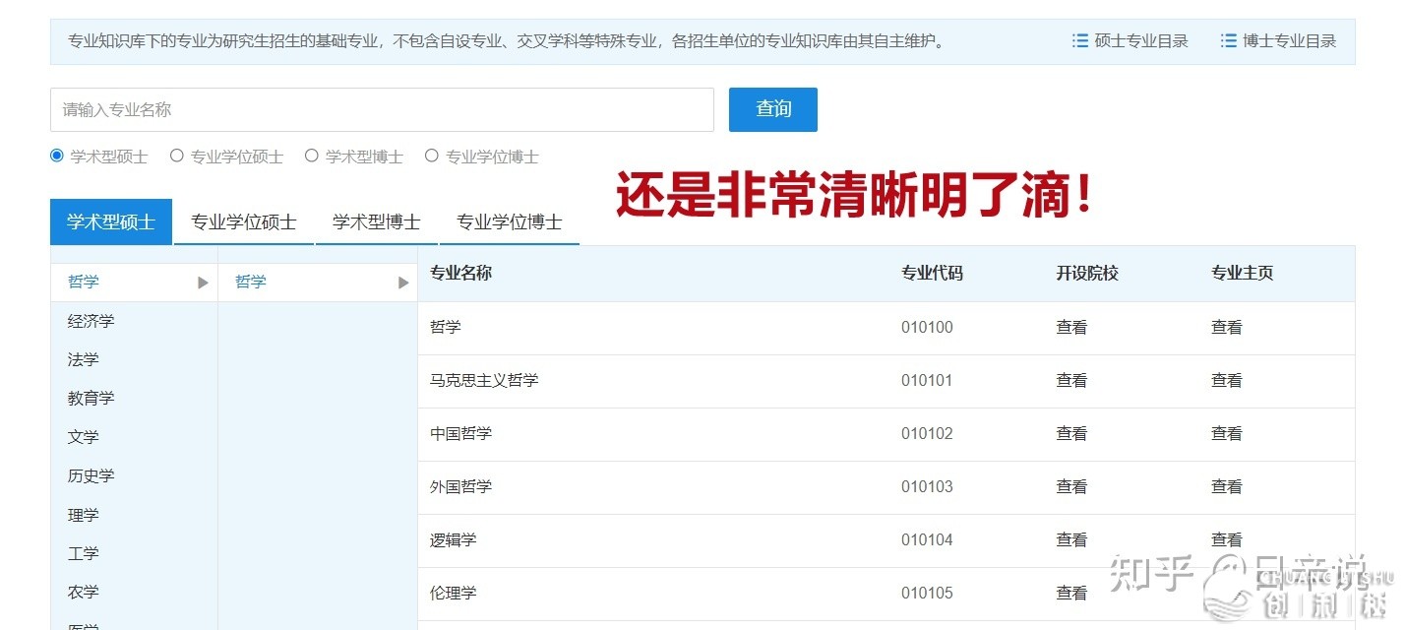Image resolution: width=1405 pixels, height=630 pixels.
Task: Select the 专业学位博士 radio button
Action: tap(432, 156)
